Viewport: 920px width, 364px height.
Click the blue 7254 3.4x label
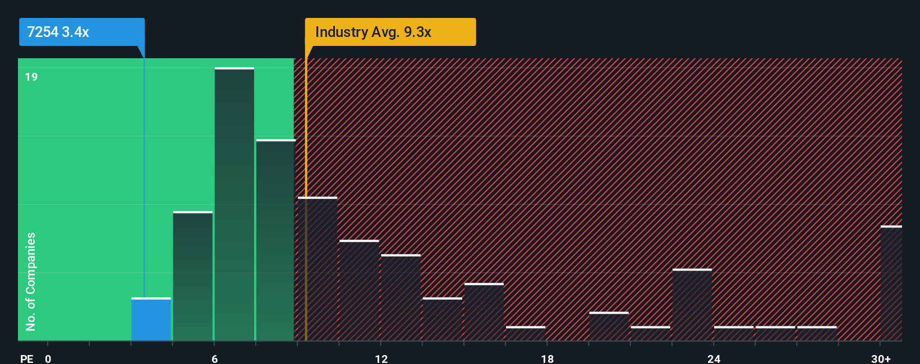pyautogui.click(x=82, y=32)
